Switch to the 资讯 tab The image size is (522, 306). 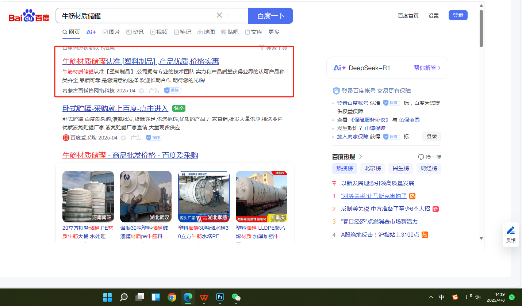pyautogui.click(x=135, y=32)
